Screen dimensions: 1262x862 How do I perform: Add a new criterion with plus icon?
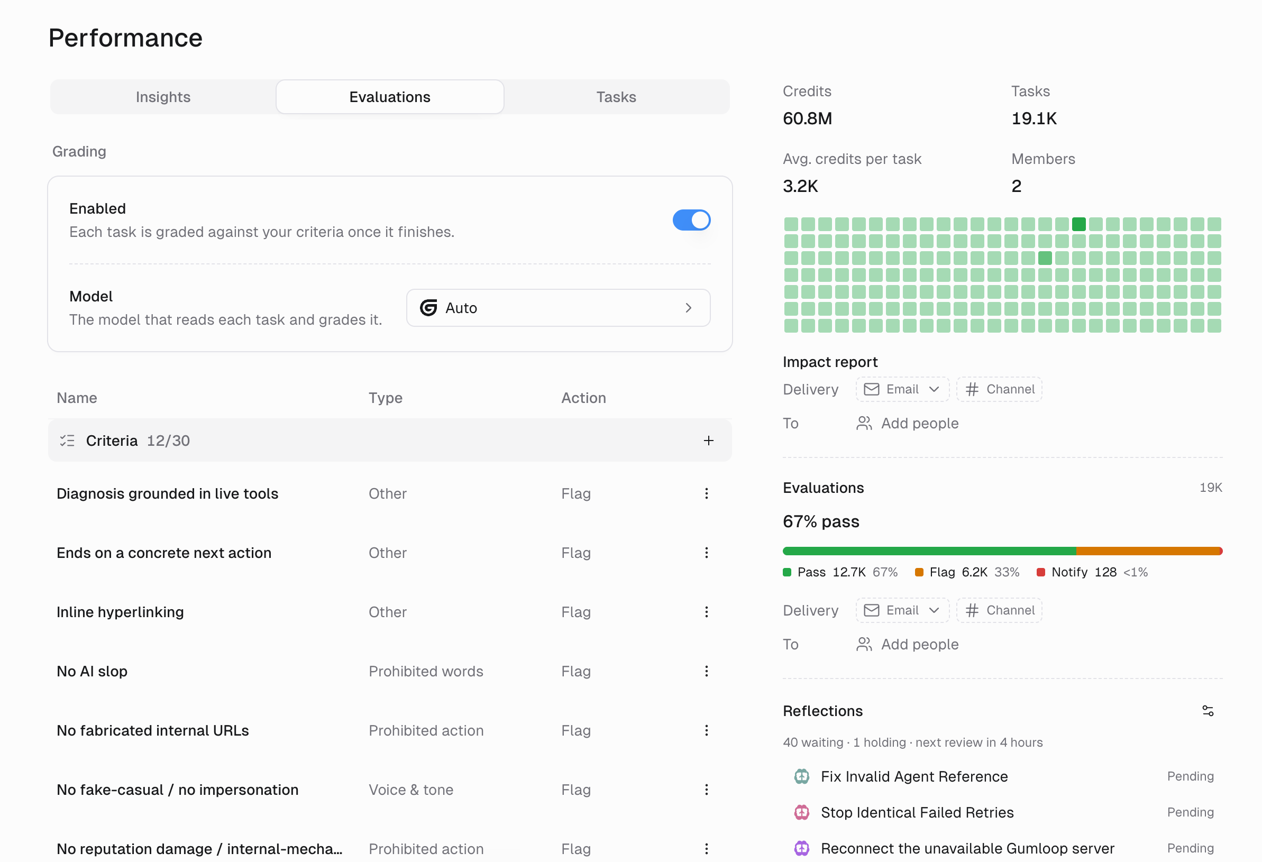coord(708,440)
